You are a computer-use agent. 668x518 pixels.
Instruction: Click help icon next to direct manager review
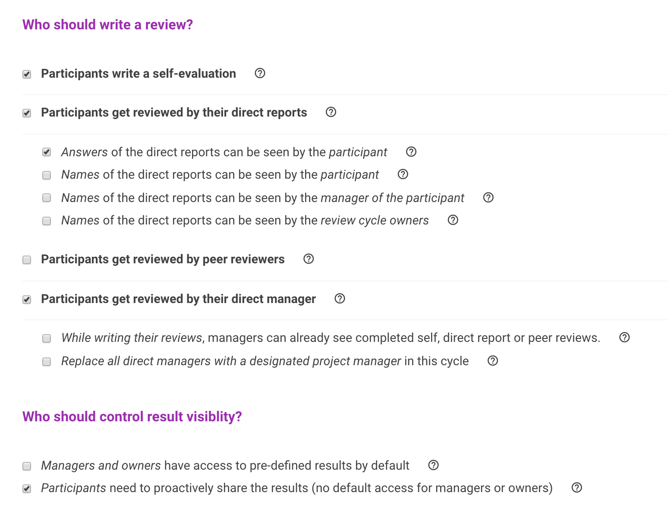[x=340, y=299]
